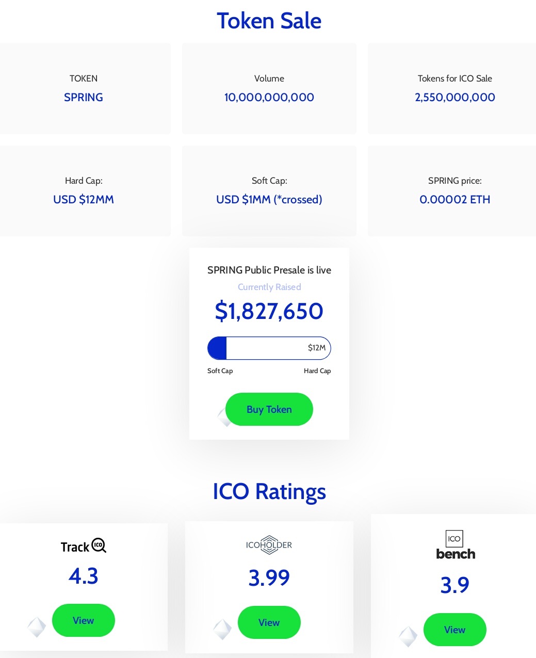Click View under Track ICO rating
Image resolution: width=536 pixels, height=658 pixels.
[x=84, y=620]
